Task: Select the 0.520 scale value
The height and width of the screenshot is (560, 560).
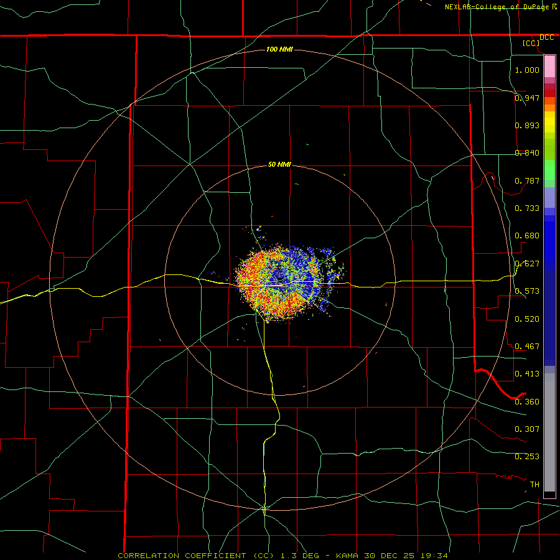Action: [527, 319]
